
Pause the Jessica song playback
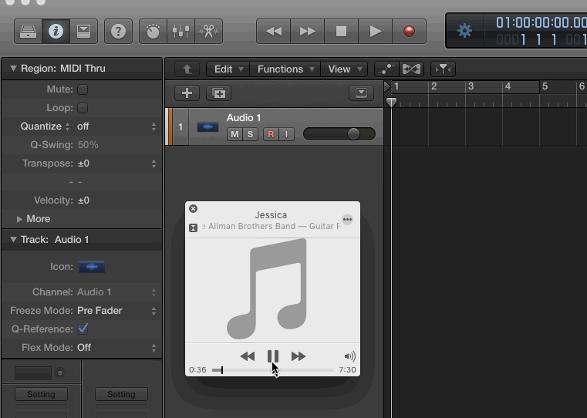(x=273, y=356)
